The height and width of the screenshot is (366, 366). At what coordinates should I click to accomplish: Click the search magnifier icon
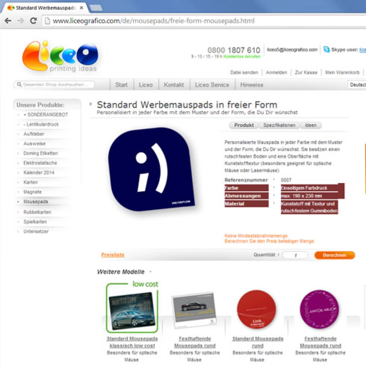[19, 84]
